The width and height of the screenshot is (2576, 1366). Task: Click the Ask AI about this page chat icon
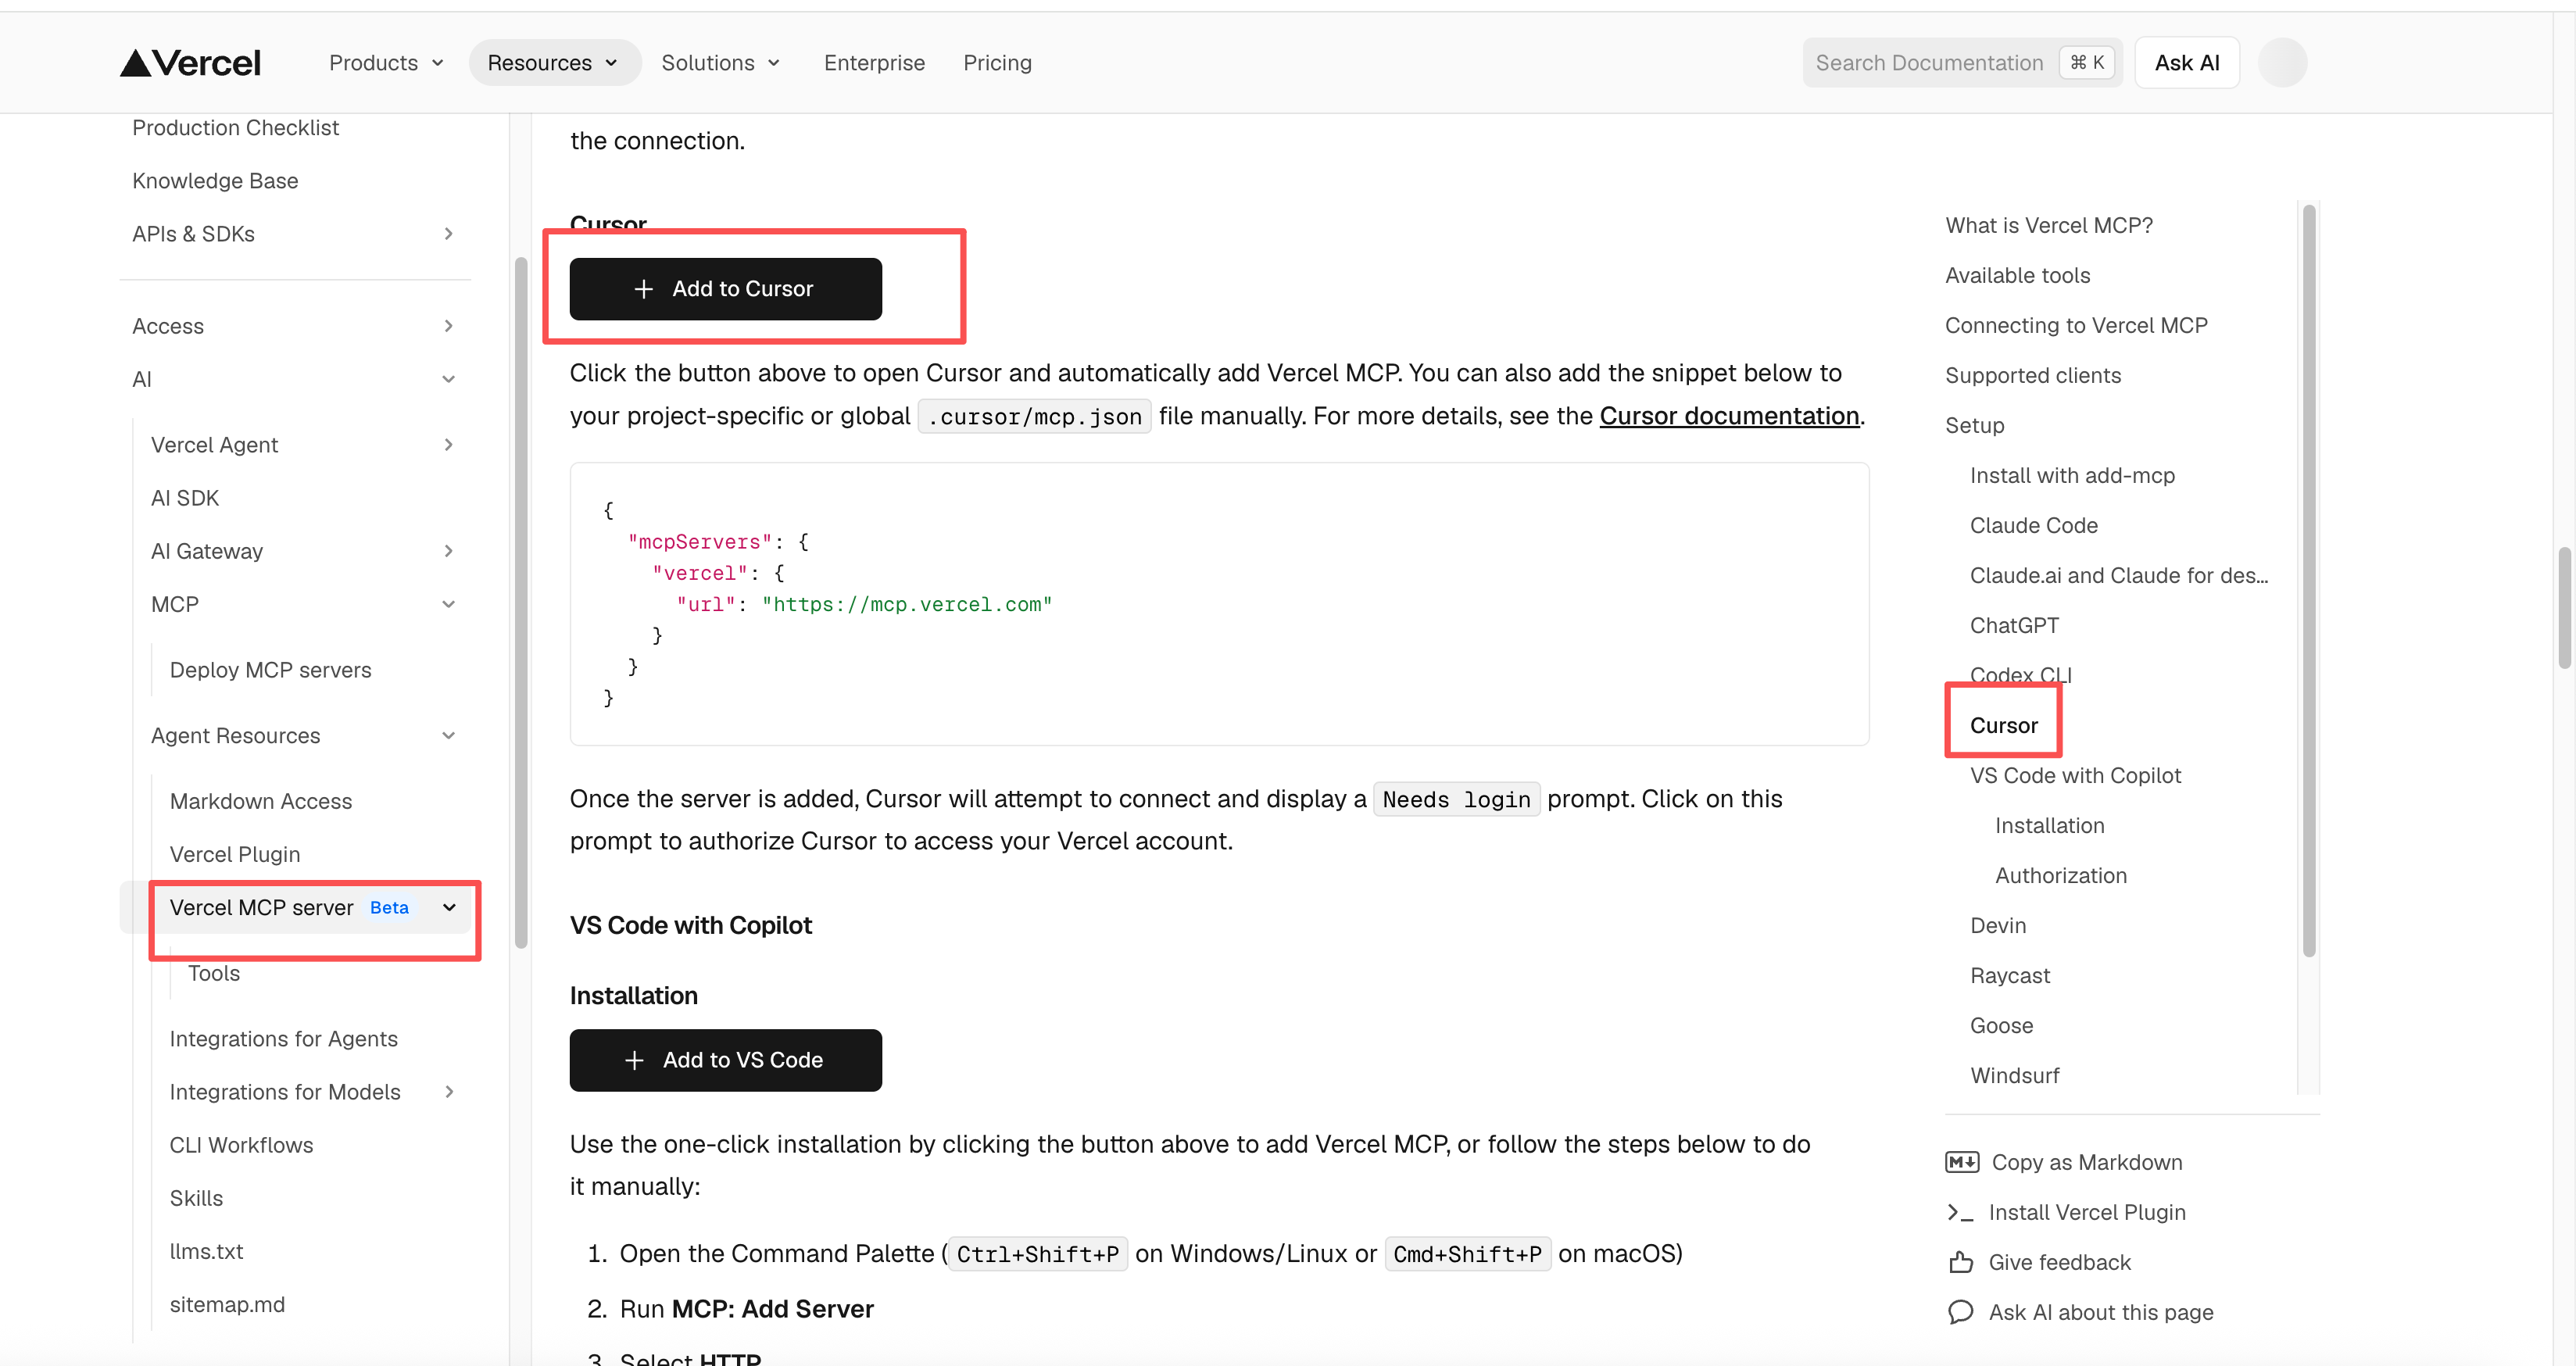1960,1312
